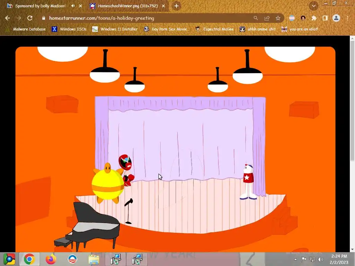The image size is (355, 266).
Task: Click the Strong Bad character
Action: (x=126, y=170)
